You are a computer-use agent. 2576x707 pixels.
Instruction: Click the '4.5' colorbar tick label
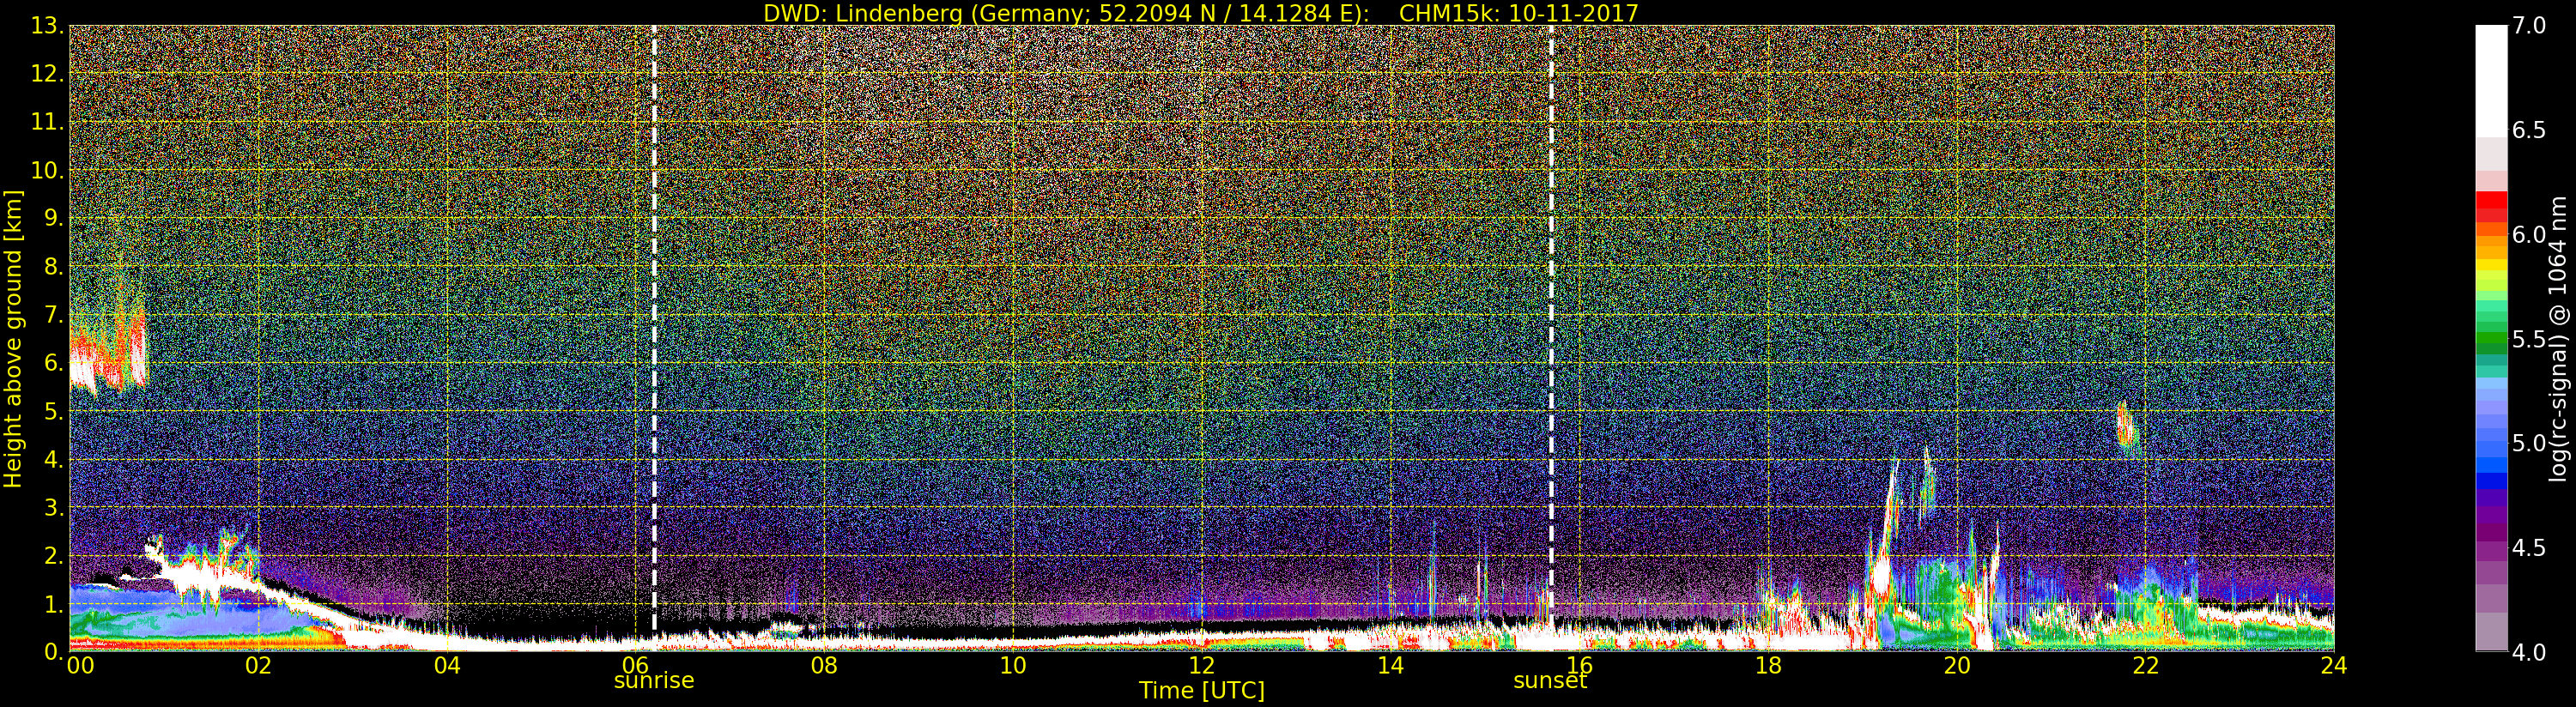[2529, 548]
